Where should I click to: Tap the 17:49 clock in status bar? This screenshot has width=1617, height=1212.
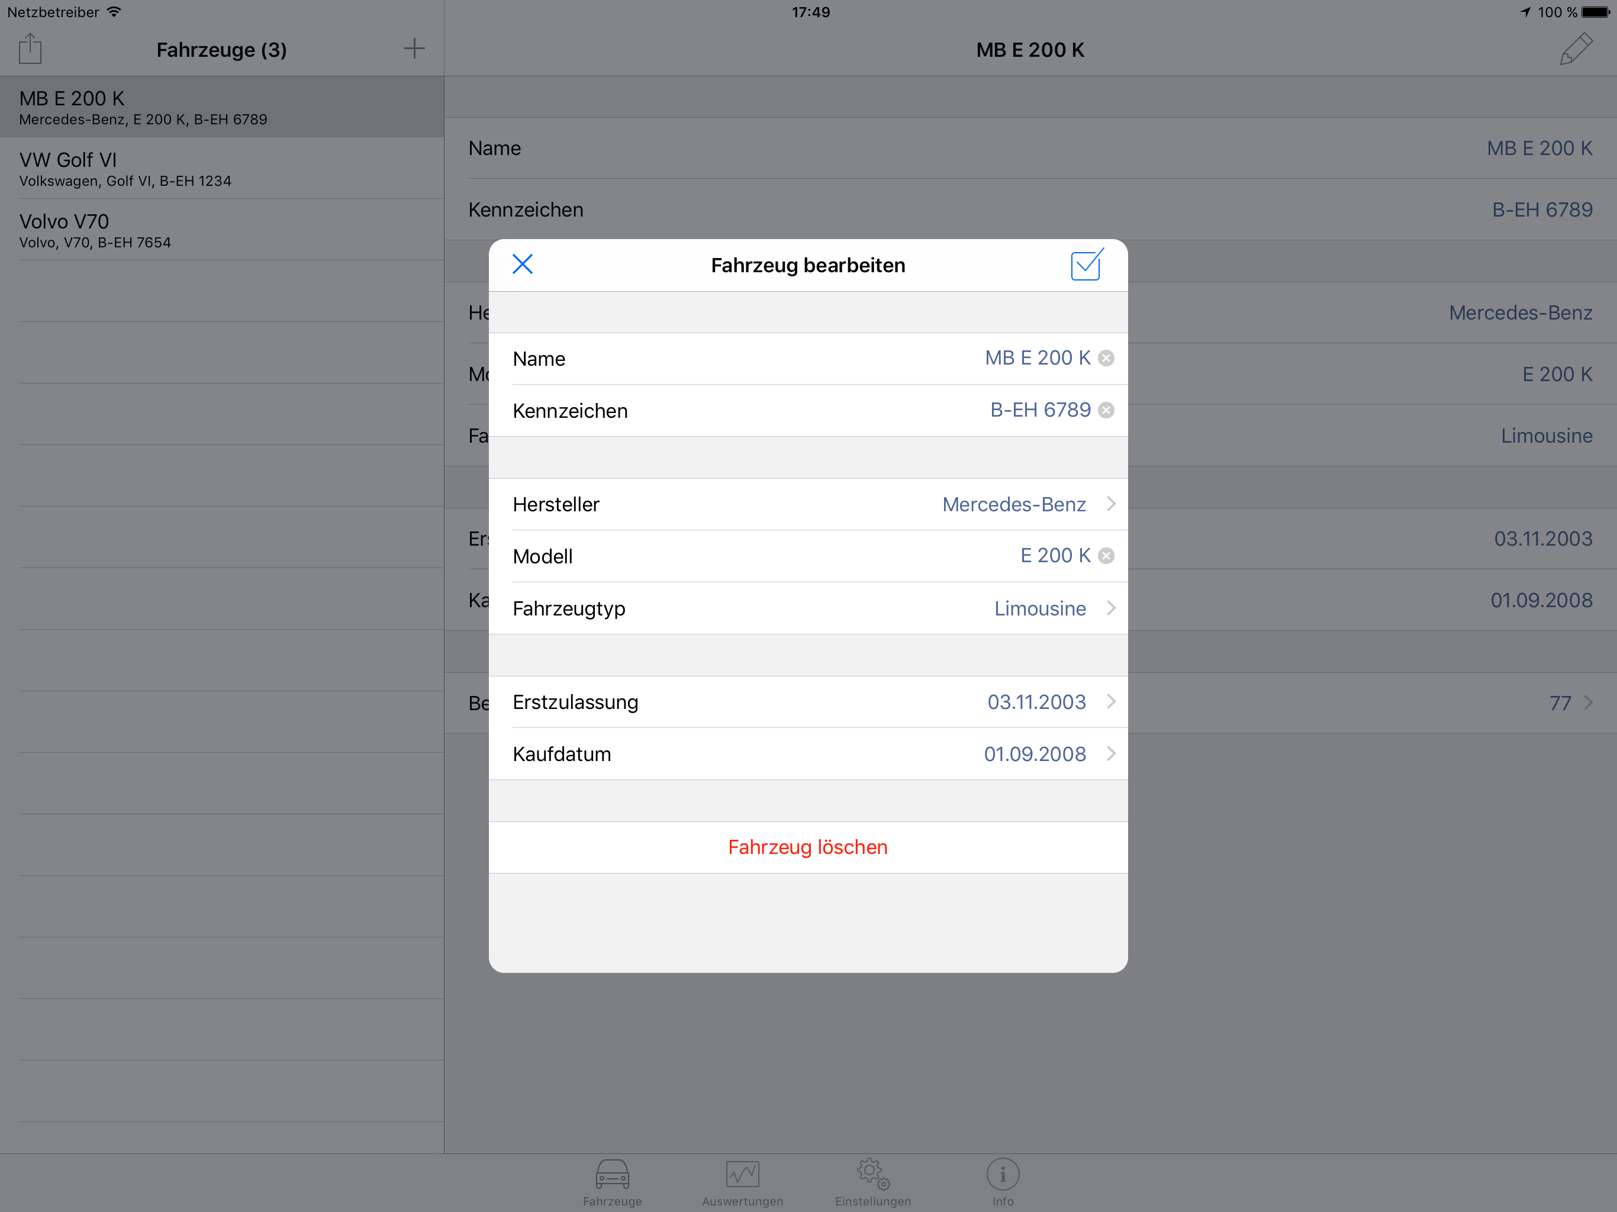(811, 12)
